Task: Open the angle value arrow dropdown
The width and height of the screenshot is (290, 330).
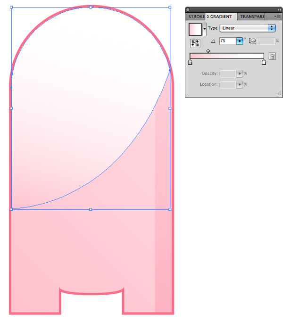Action: point(240,41)
